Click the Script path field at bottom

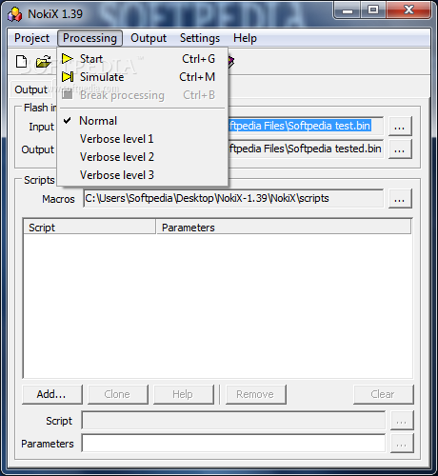click(233, 421)
